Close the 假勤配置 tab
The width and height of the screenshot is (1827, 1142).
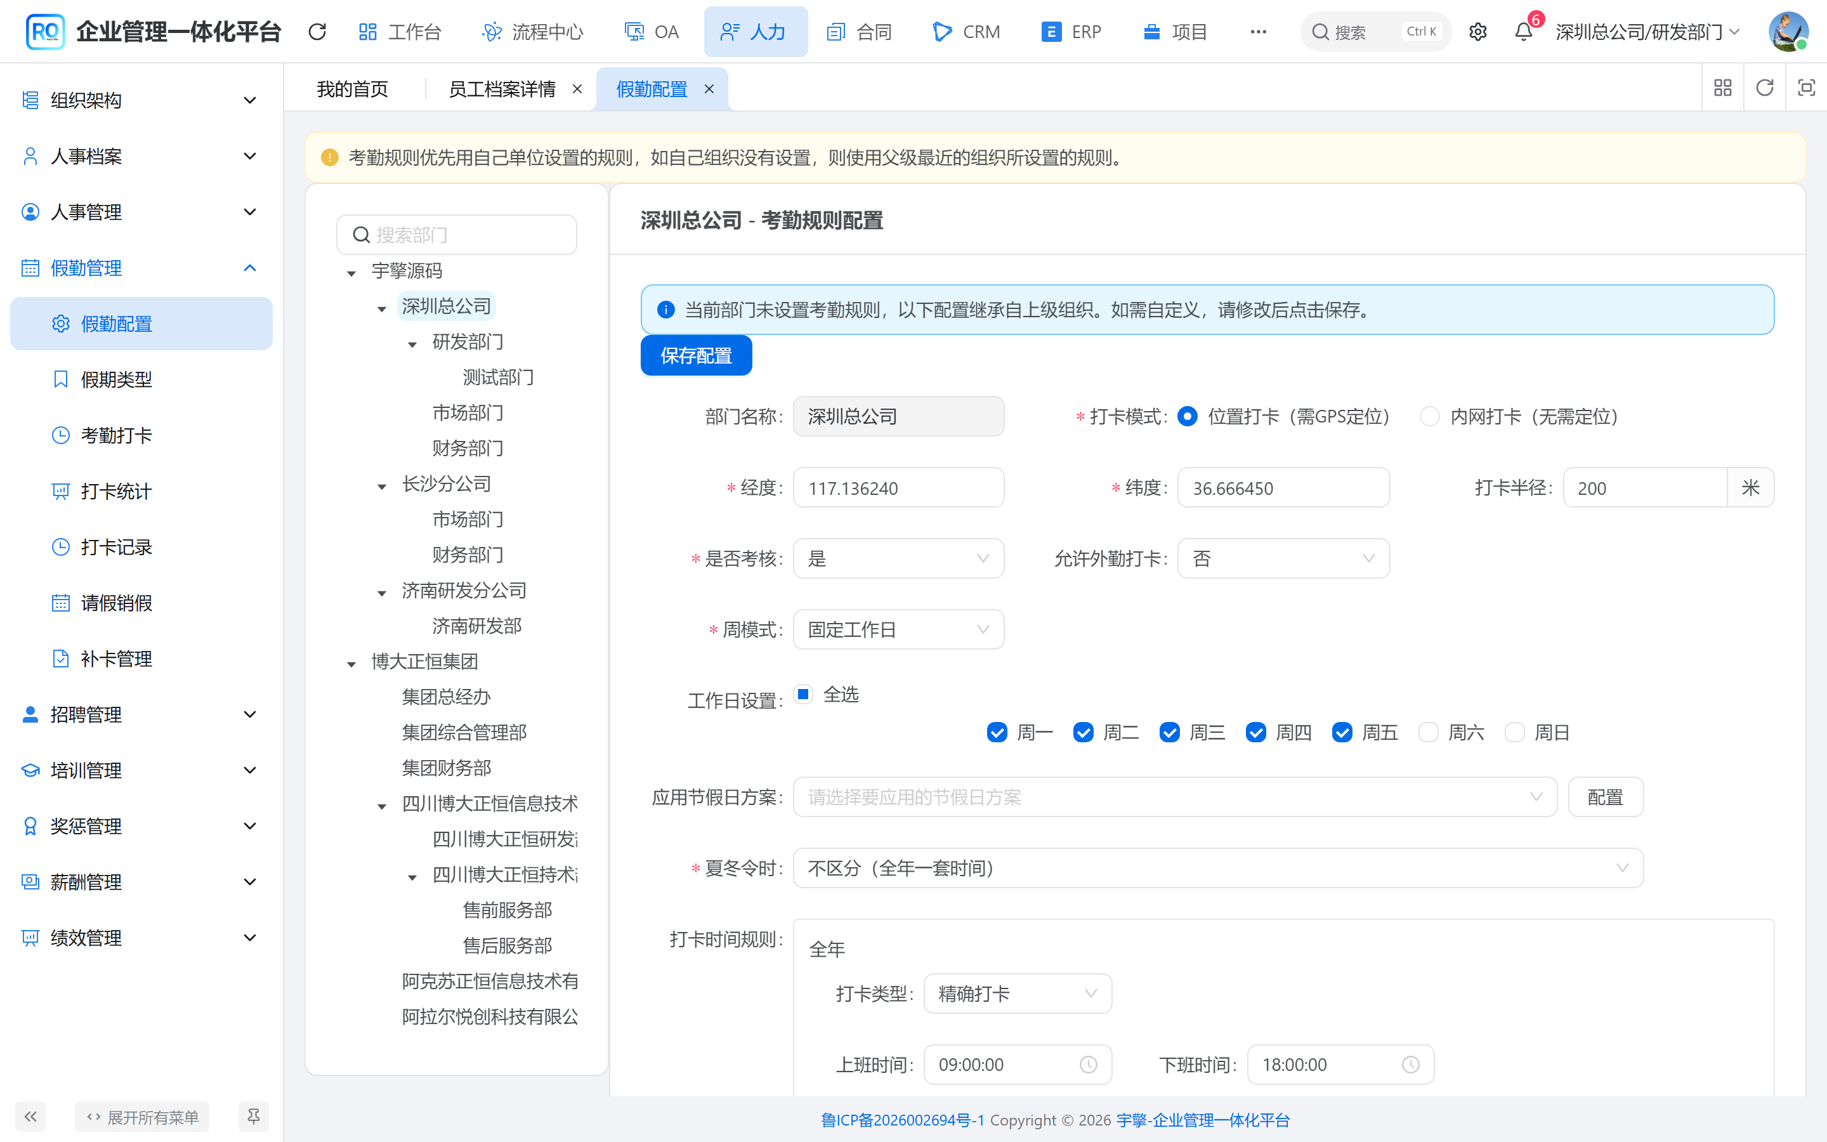(709, 89)
